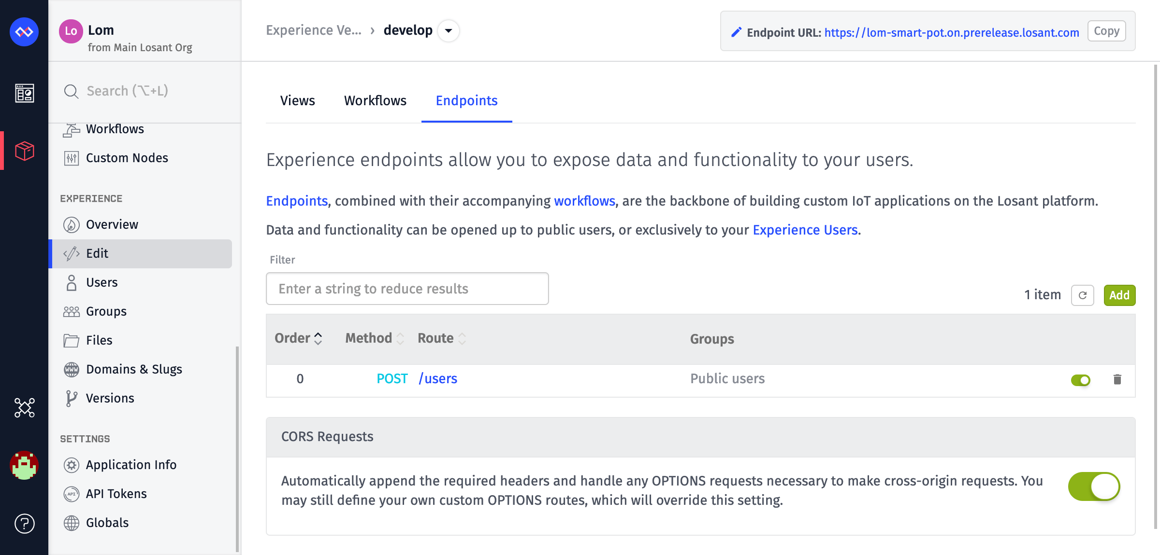Copy the endpoint URL
This screenshot has height=555, width=1160.
pos(1106,31)
